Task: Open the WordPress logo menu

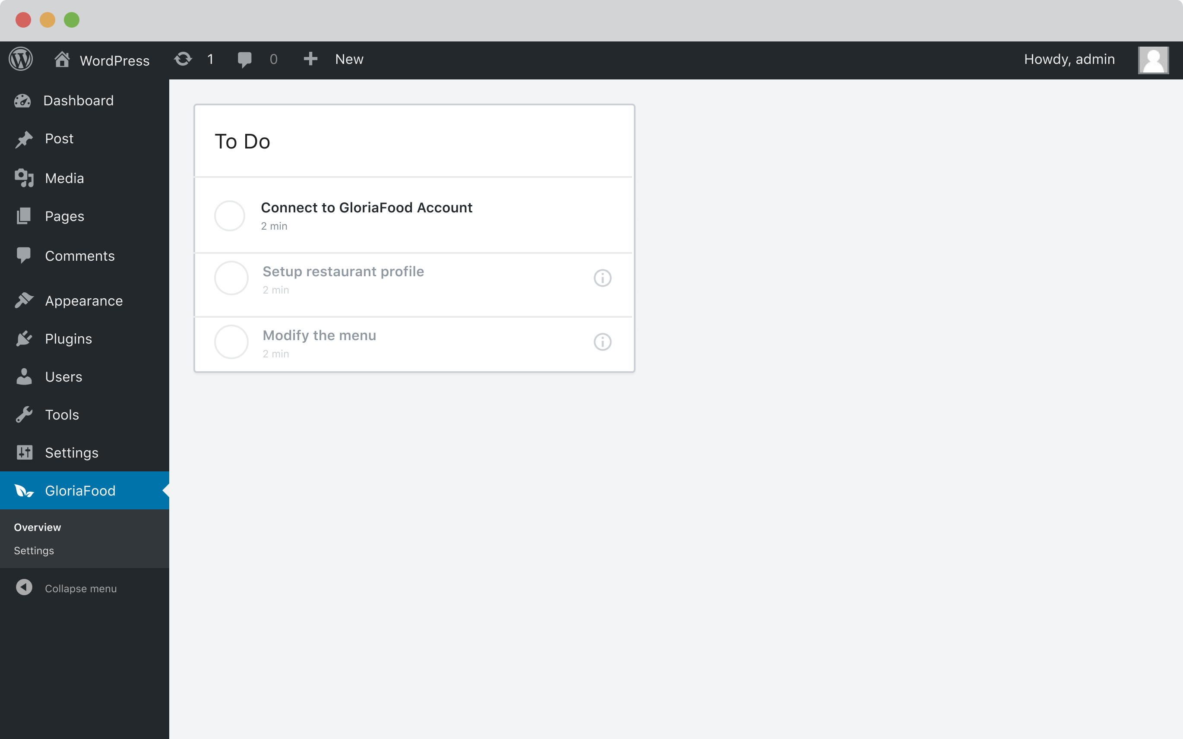Action: (21, 59)
